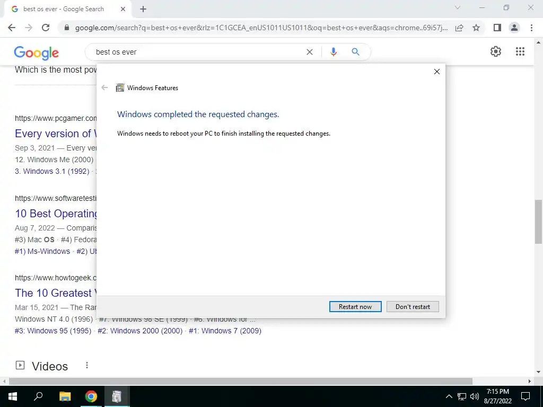543x407 pixels.
Task: Click the scroll up arrow of page
Action: tap(539, 42)
